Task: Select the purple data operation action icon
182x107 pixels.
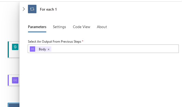Action: tap(15, 80)
